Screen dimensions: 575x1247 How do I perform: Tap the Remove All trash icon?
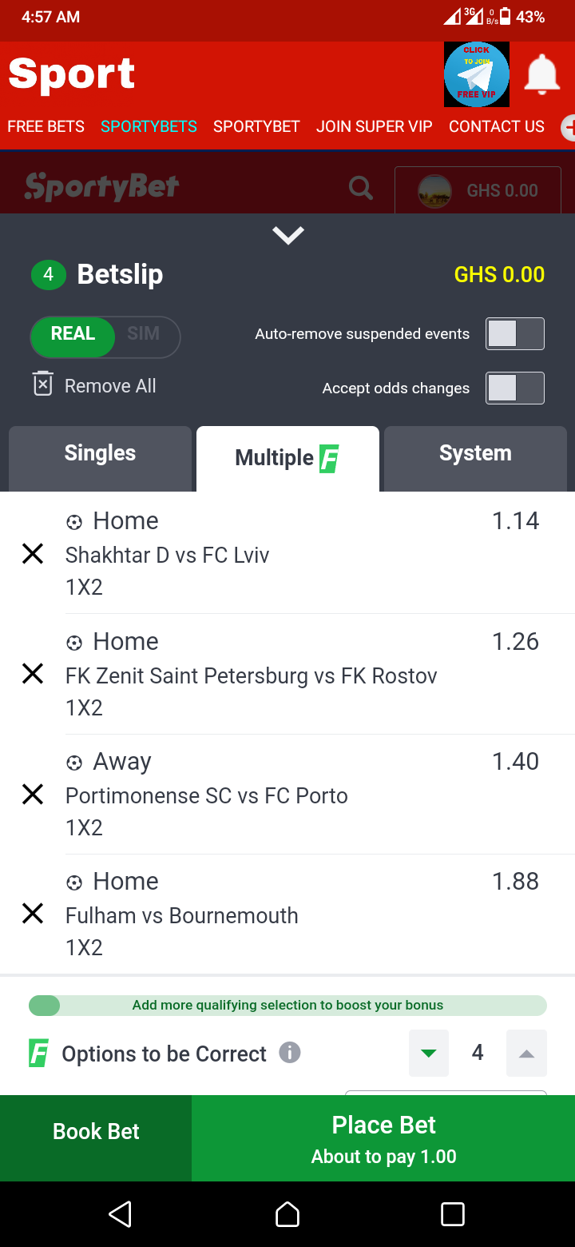point(42,384)
